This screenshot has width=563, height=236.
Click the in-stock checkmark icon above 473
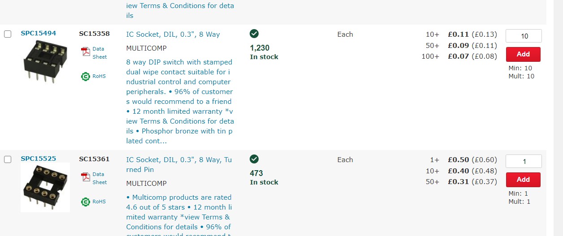tap(254, 159)
